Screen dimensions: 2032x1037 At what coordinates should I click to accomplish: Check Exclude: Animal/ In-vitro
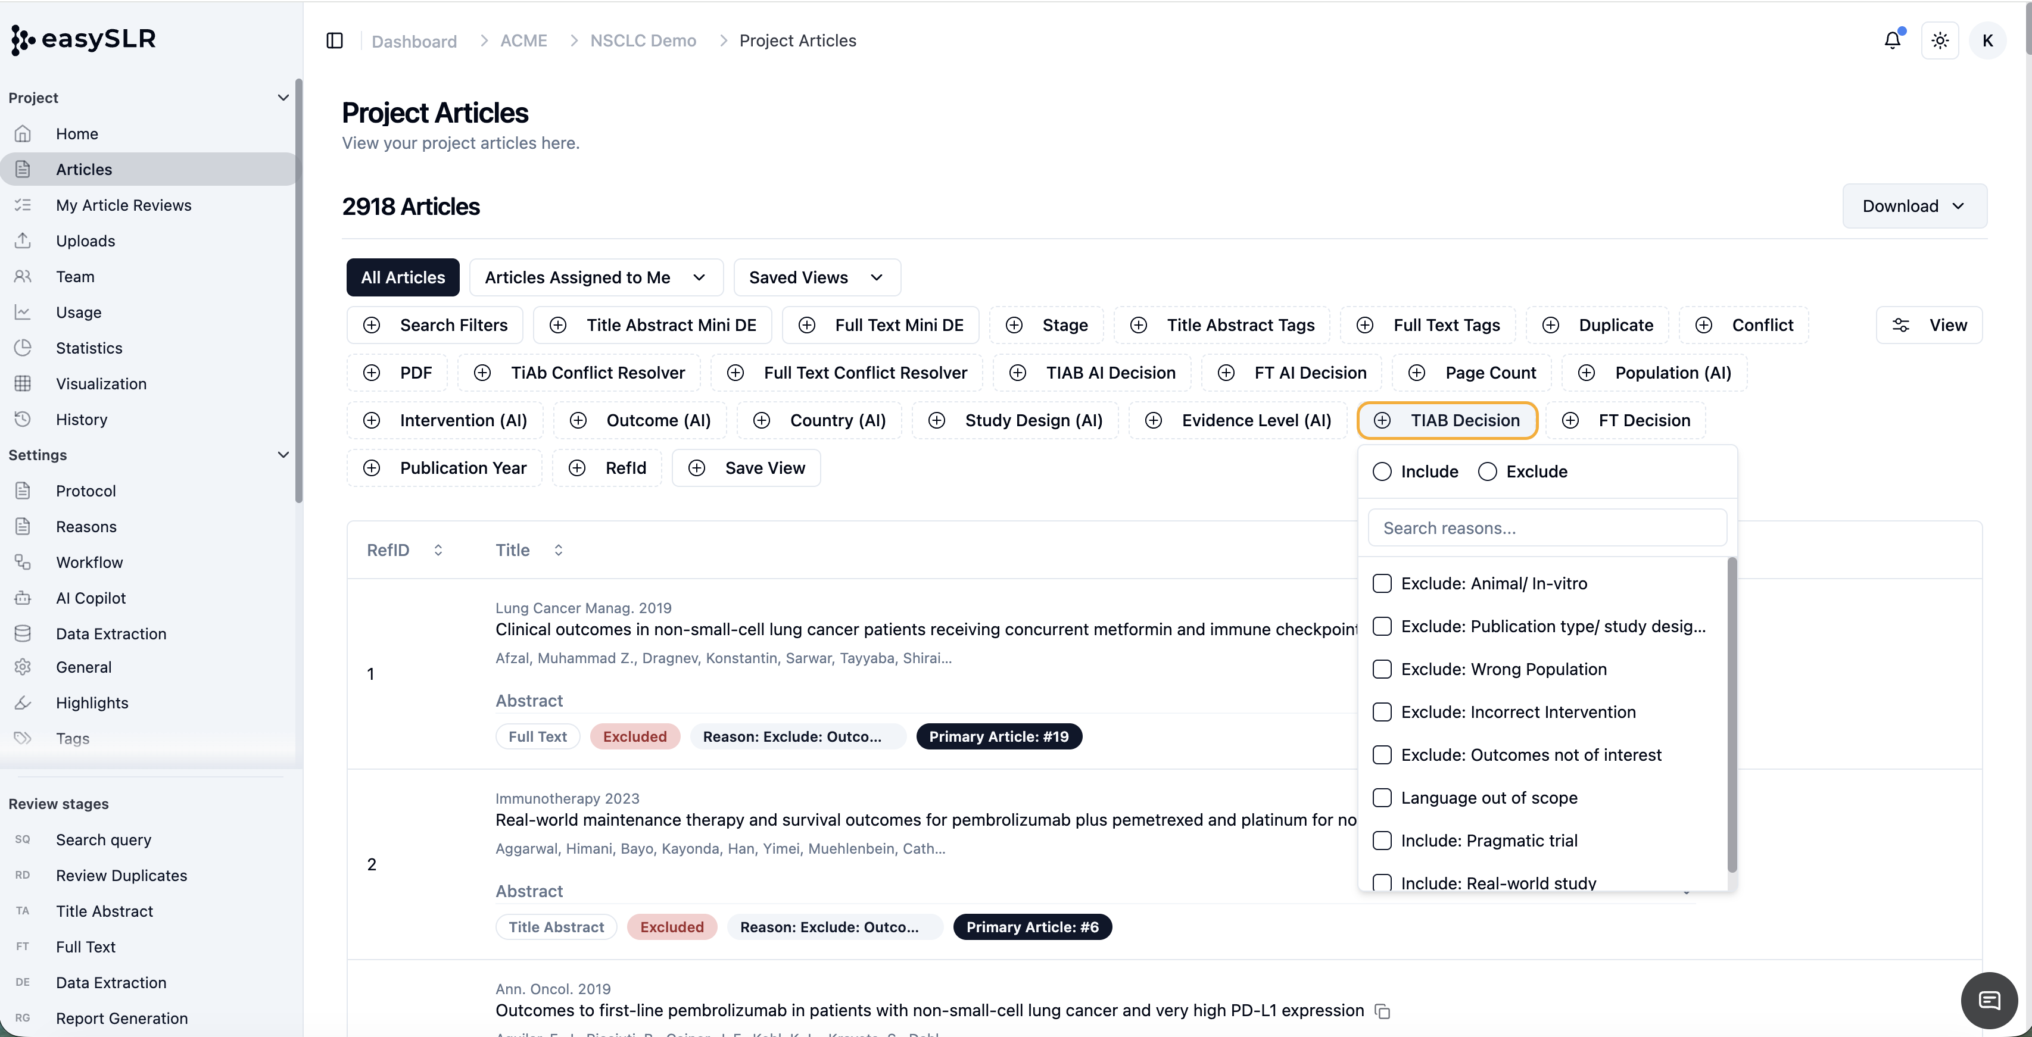click(1382, 583)
